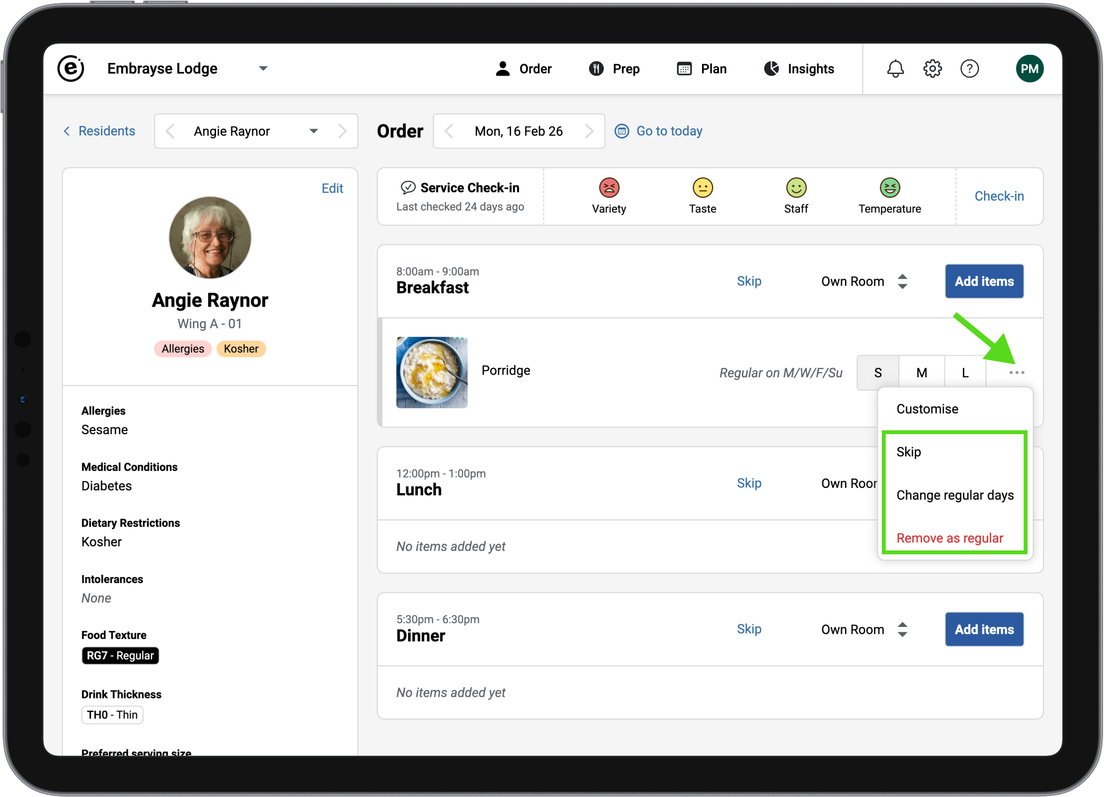
Task: Click Add items for Breakfast
Action: coord(984,282)
